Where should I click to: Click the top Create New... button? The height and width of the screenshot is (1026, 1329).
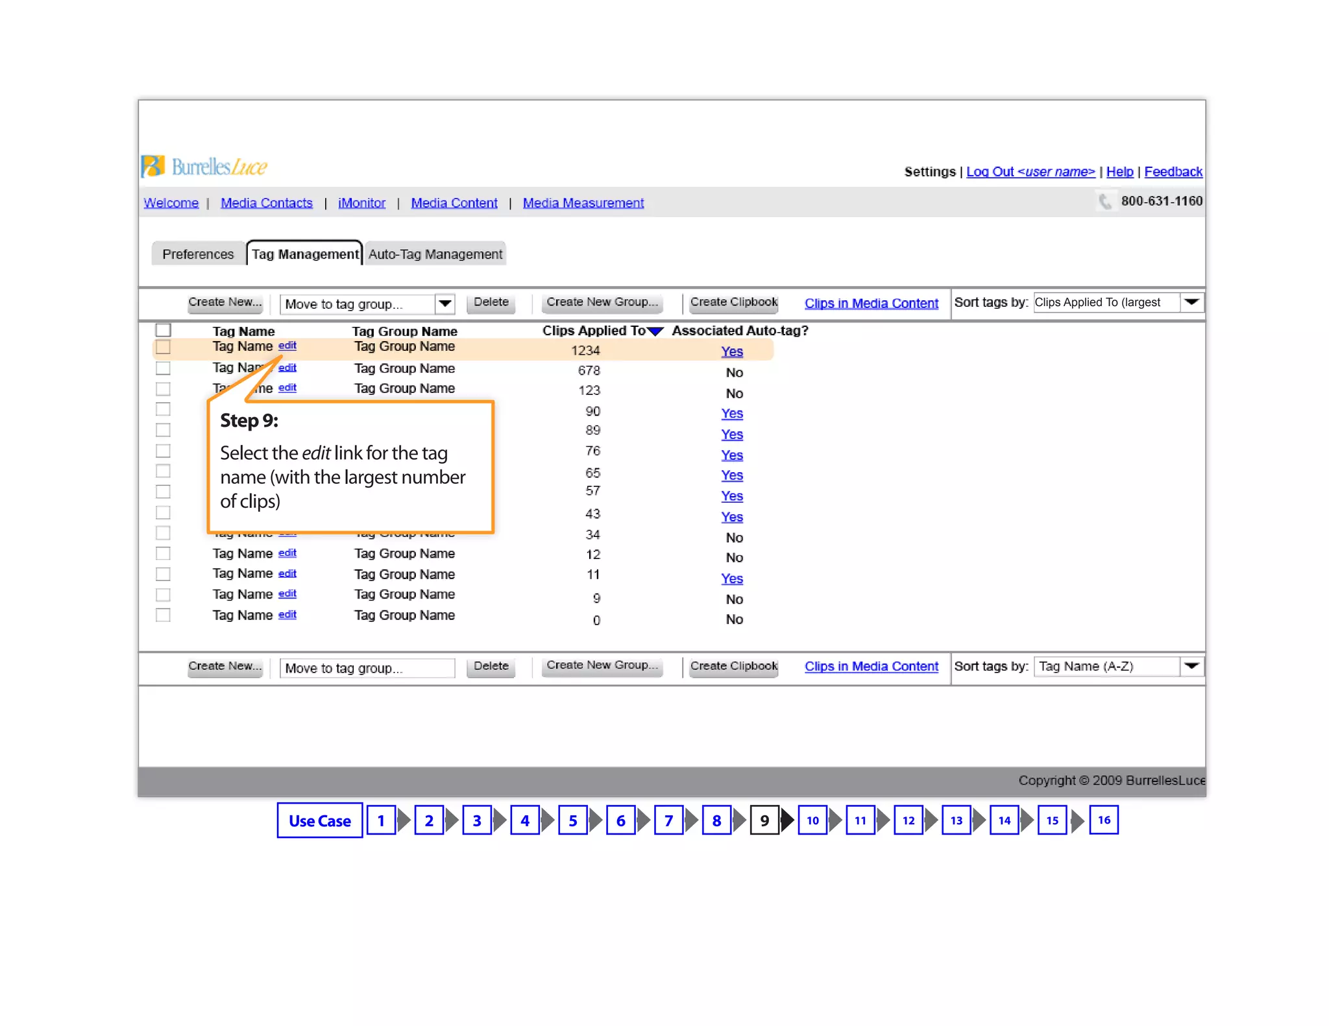click(x=225, y=302)
